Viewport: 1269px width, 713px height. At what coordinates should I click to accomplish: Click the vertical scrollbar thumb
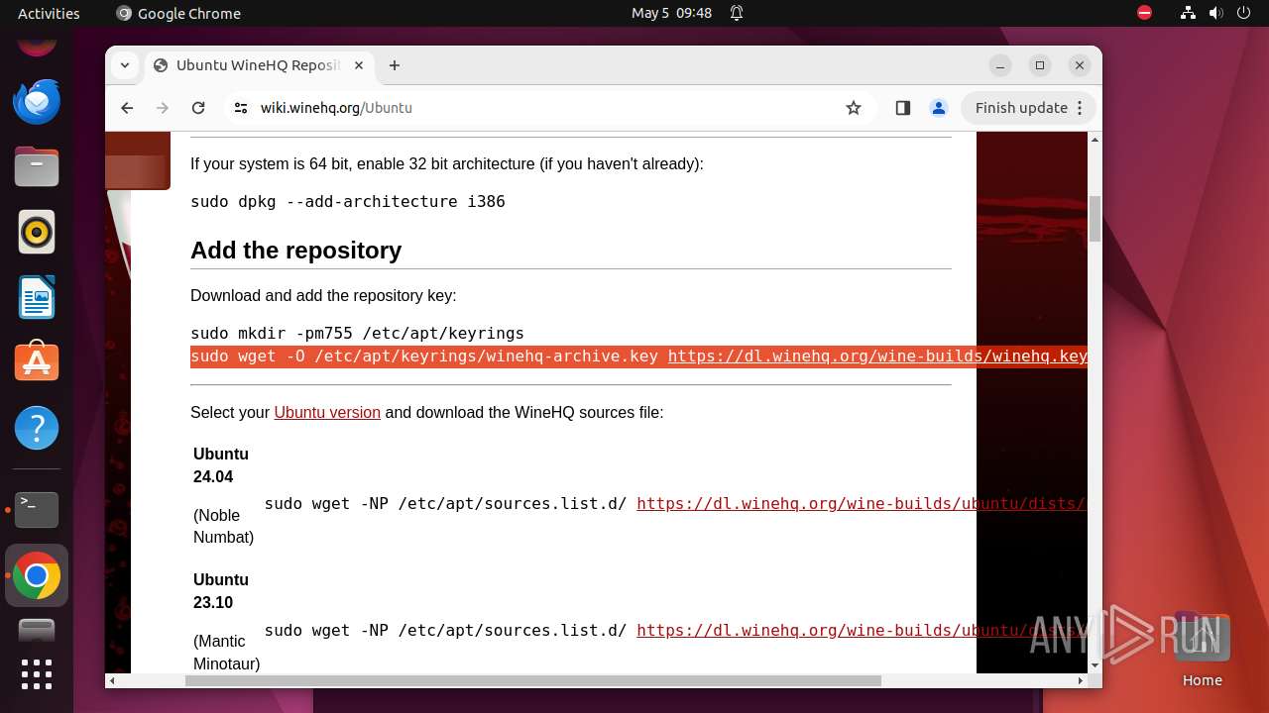(1095, 219)
